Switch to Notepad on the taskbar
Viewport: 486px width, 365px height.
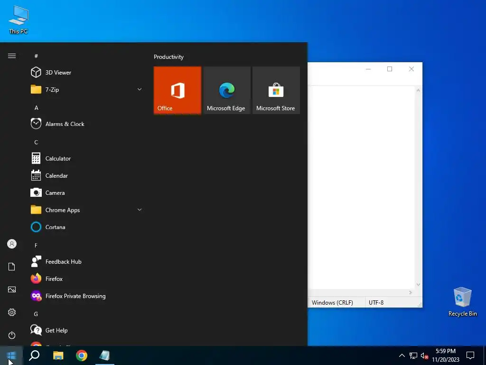(105, 355)
